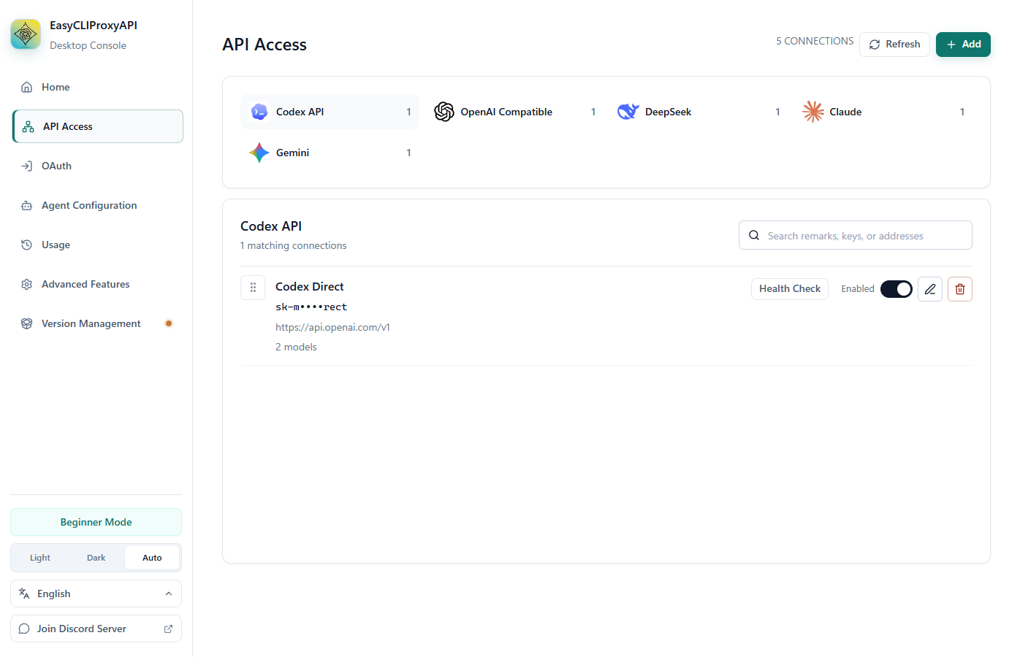Refresh the connections list
The width and height of the screenshot is (1020, 657).
point(894,45)
